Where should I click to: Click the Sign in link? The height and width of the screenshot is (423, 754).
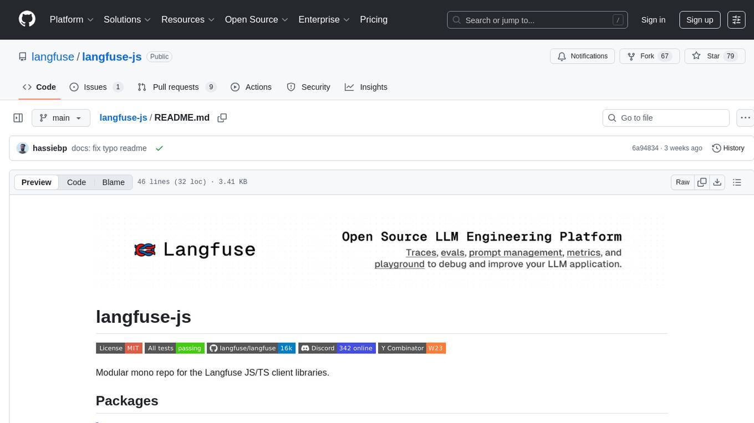(x=653, y=19)
